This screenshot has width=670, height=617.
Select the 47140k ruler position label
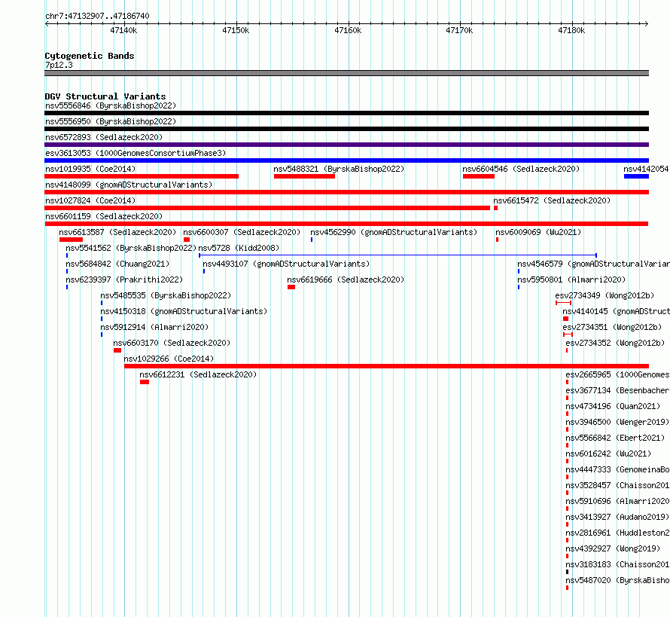click(123, 30)
